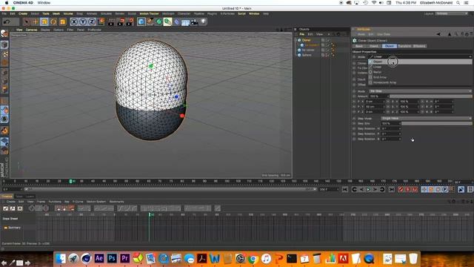The image size is (474, 267).
Task: Click the P.Y position input field
Action: click(x=374, y=107)
